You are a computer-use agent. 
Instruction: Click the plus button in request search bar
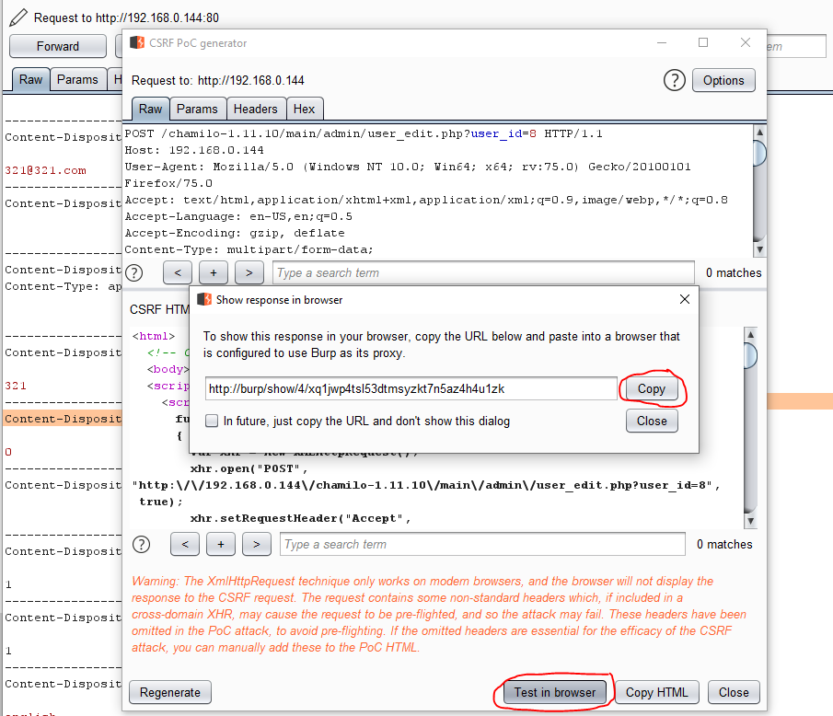point(214,273)
